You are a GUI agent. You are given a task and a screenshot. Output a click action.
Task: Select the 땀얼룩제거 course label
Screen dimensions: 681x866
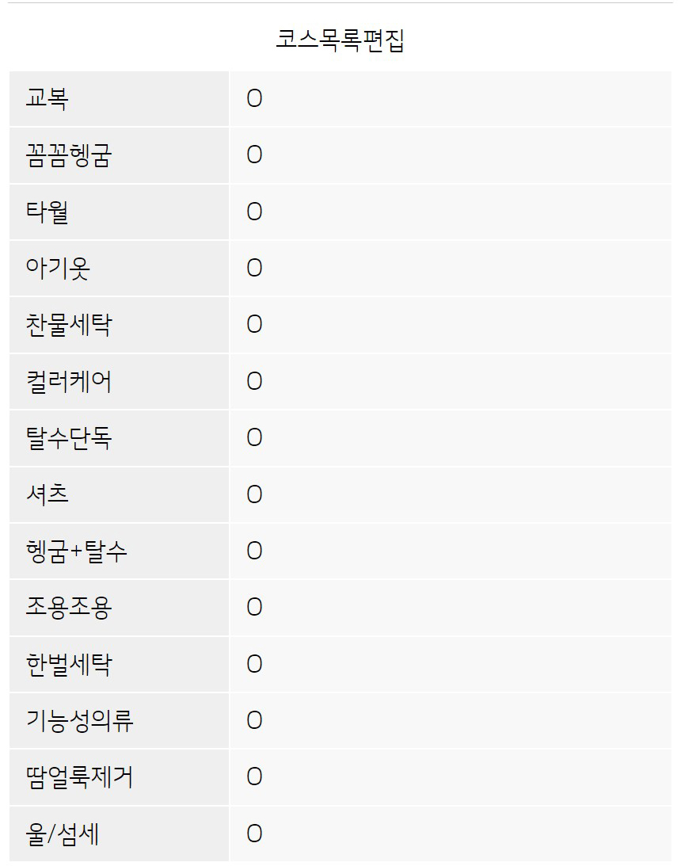pyautogui.click(x=79, y=777)
